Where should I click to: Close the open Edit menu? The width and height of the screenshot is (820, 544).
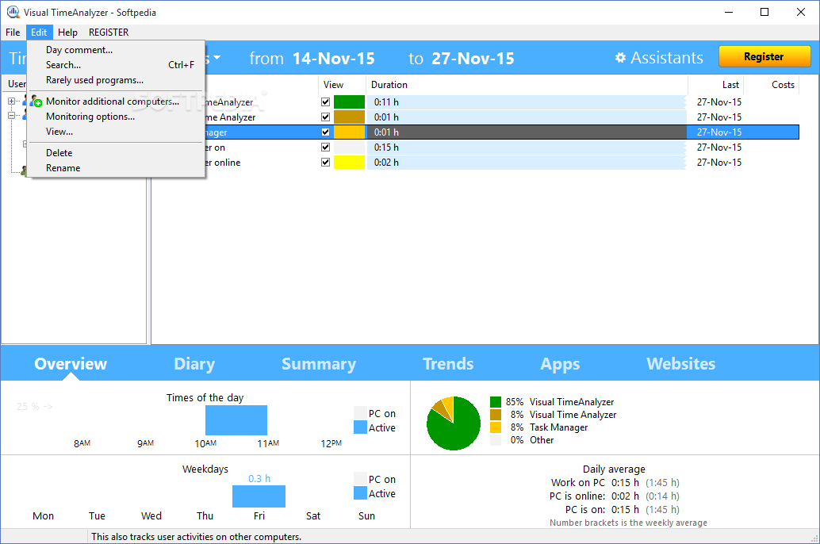pyautogui.click(x=39, y=33)
